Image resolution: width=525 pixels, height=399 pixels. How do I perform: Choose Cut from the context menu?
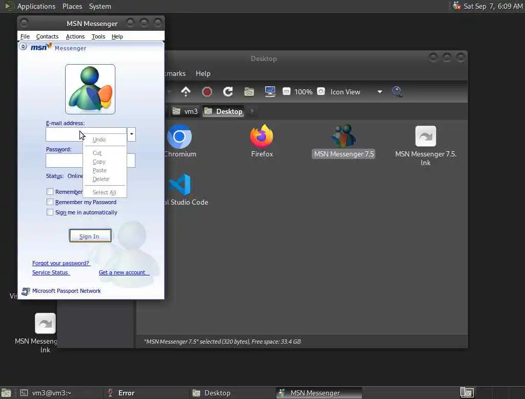(105, 153)
